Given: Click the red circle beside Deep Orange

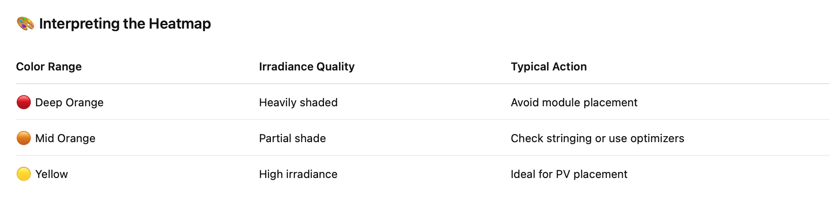Looking at the screenshot, I should [x=24, y=102].
